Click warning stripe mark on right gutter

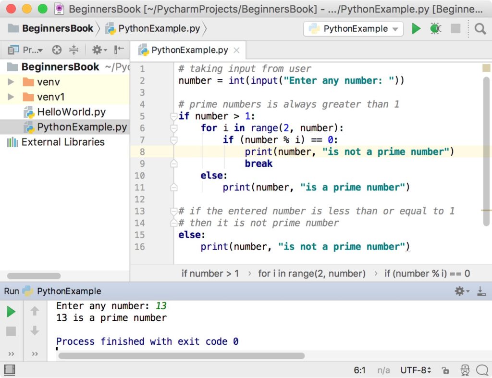pos(486,210)
